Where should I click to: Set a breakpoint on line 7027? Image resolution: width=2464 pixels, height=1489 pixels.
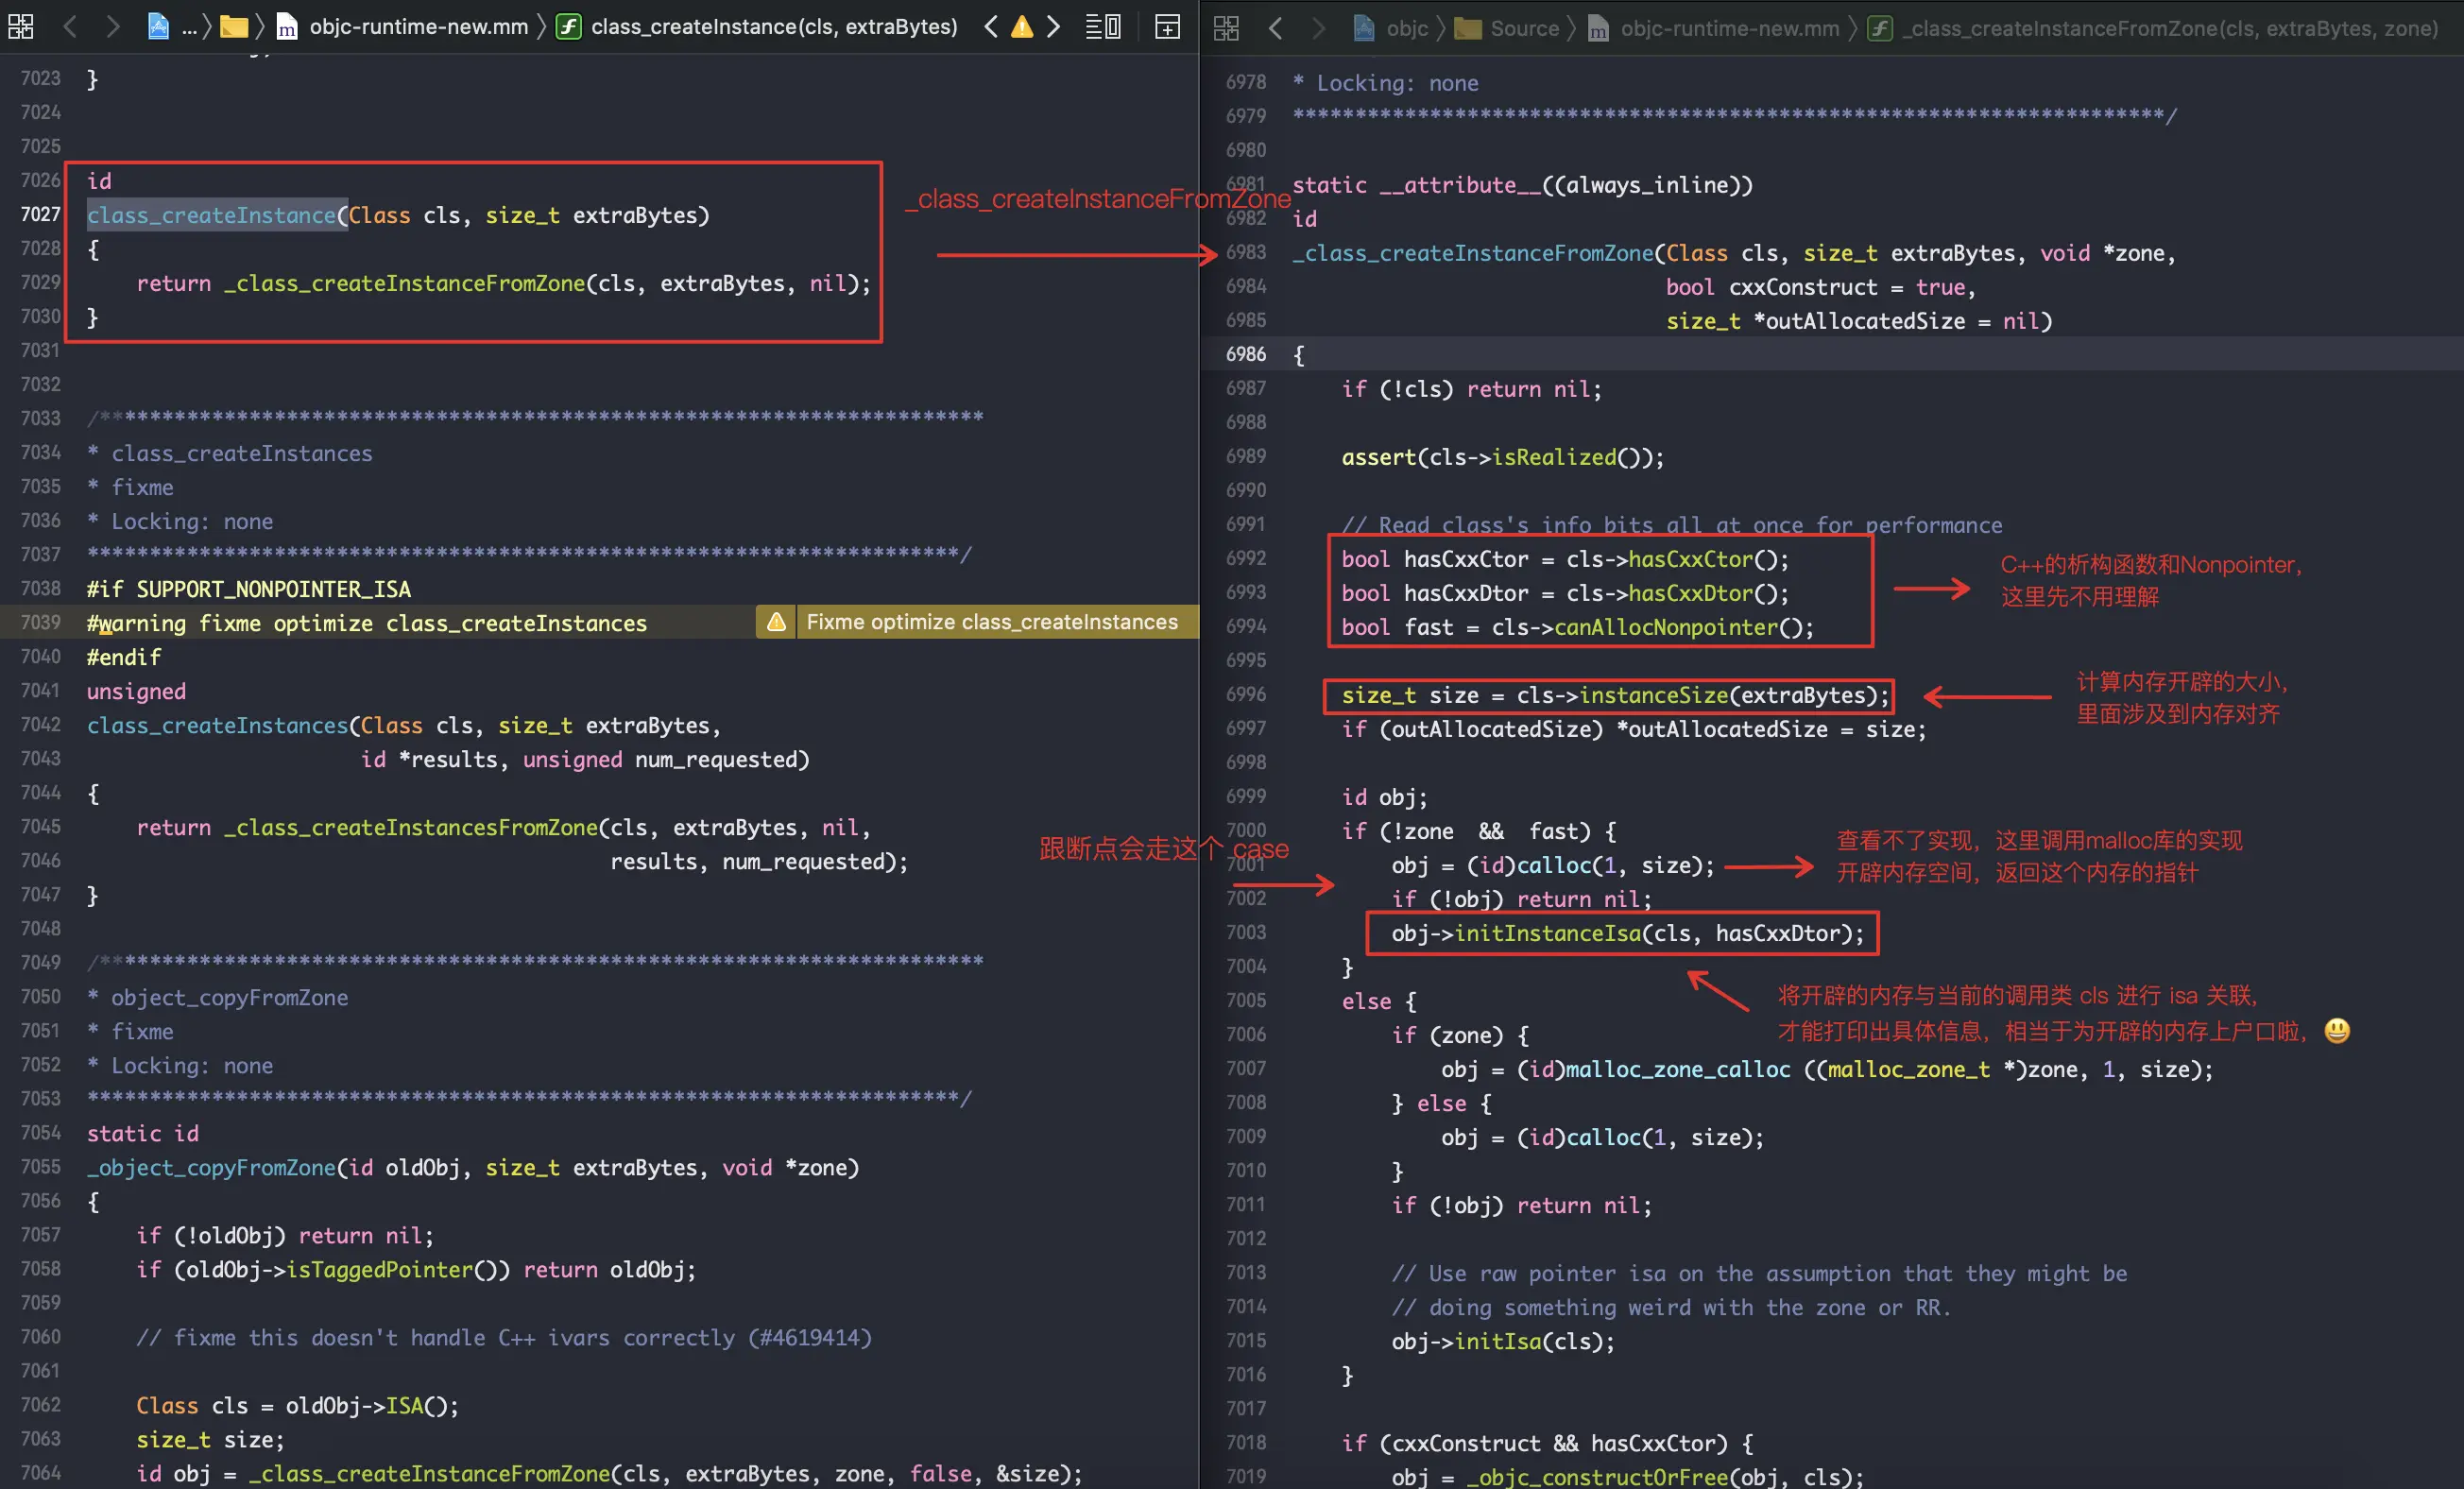[40, 214]
